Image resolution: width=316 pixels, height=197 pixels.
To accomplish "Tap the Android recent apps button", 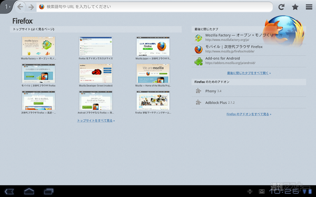I will pos(48,191).
